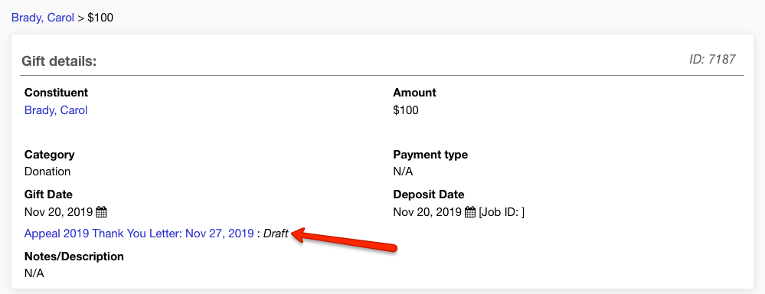Screen dimensions: 765x294
Task: Click the Payment type N/A value
Action: point(403,171)
